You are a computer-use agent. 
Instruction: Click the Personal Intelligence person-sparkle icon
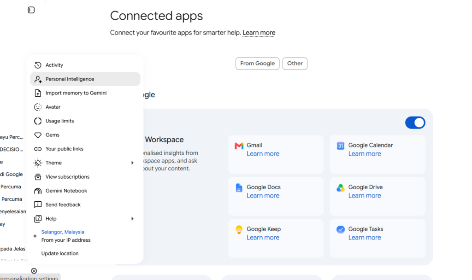click(38, 79)
